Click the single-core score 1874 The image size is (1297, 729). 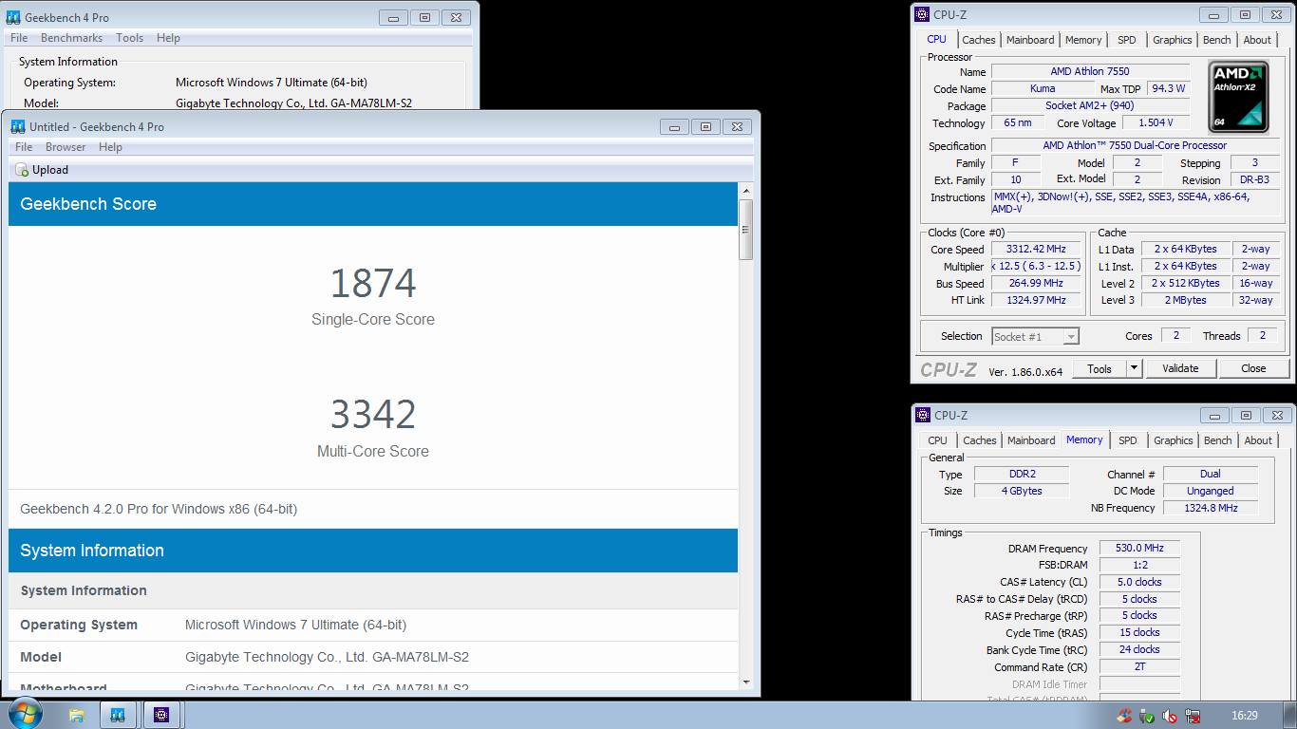tap(373, 284)
